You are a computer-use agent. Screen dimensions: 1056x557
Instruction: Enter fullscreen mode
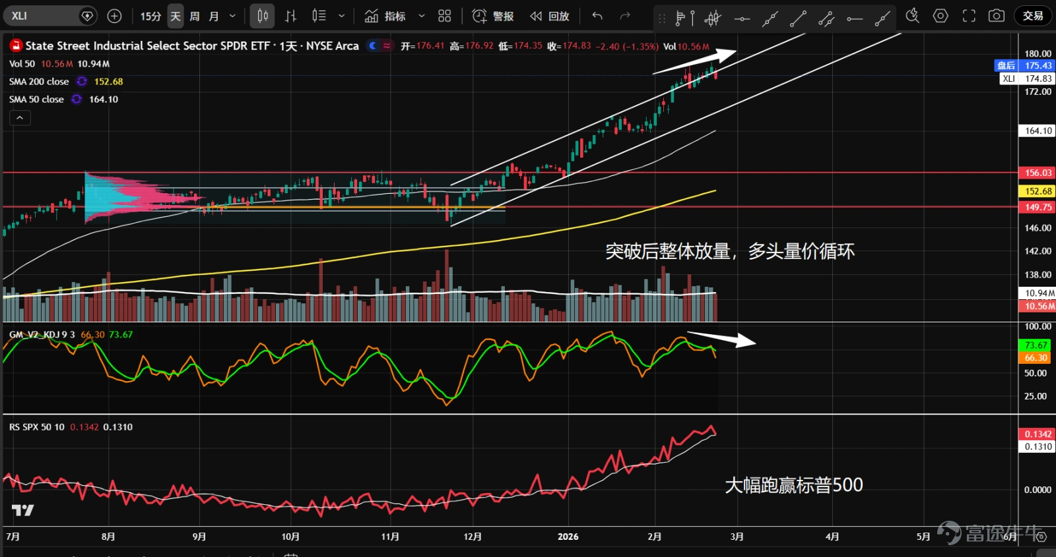point(969,16)
